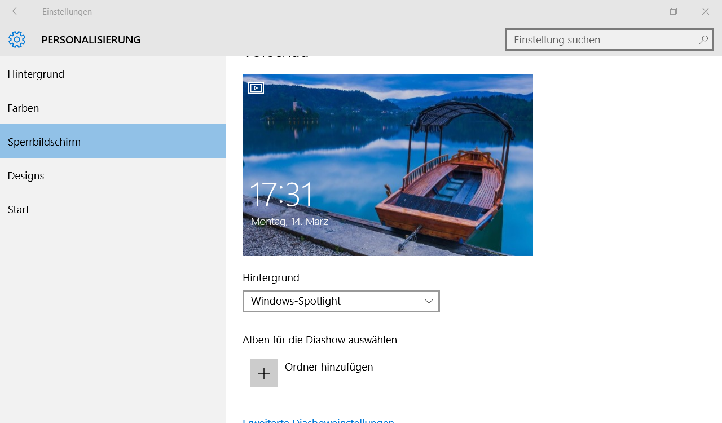Switch to the Farben settings page

[23, 108]
